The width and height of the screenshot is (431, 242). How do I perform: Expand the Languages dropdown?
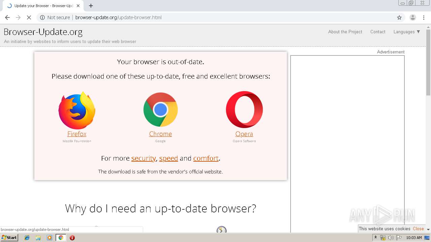tap(407, 32)
